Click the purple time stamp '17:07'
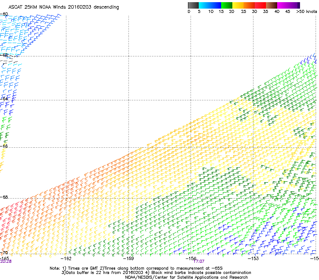The height and width of the screenshot is (280, 319). tap(199, 261)
